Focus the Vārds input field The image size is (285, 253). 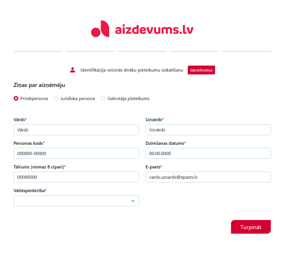click(76, 130)
